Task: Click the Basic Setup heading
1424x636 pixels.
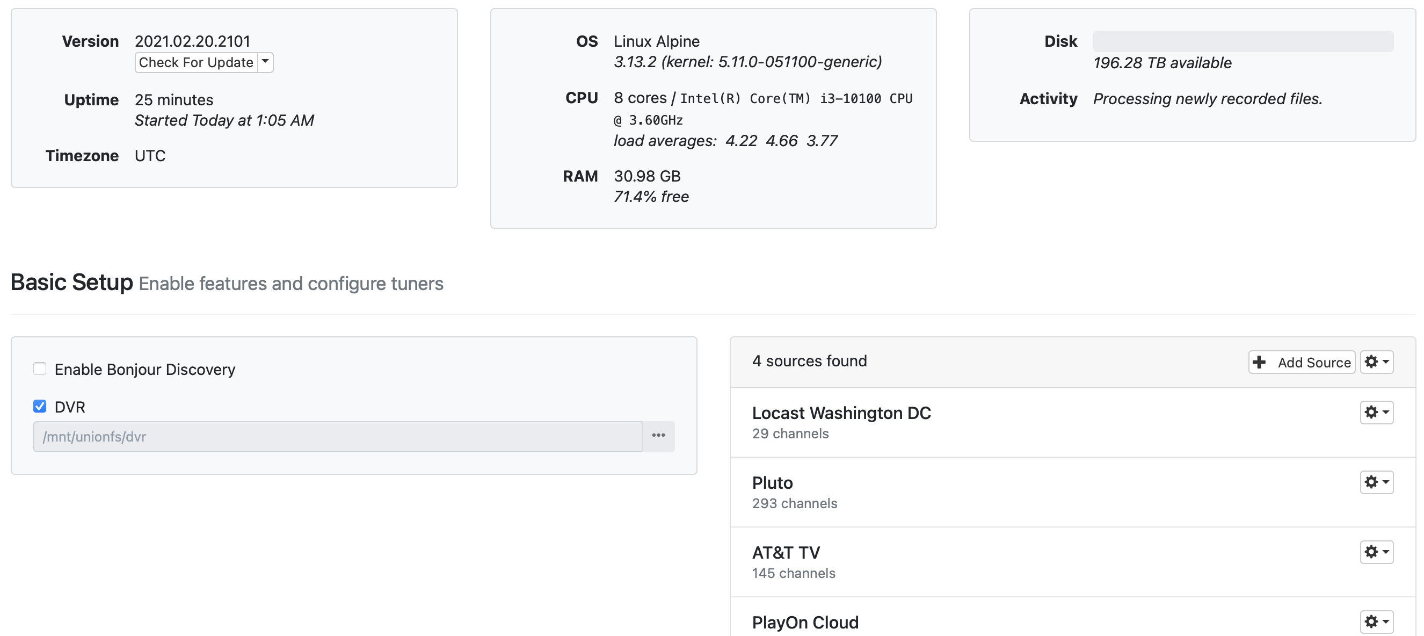Action: click(72, 283)
